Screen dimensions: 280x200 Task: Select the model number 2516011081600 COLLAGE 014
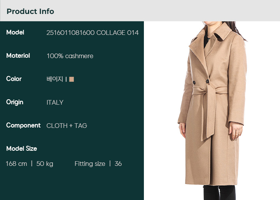[93, 33]
